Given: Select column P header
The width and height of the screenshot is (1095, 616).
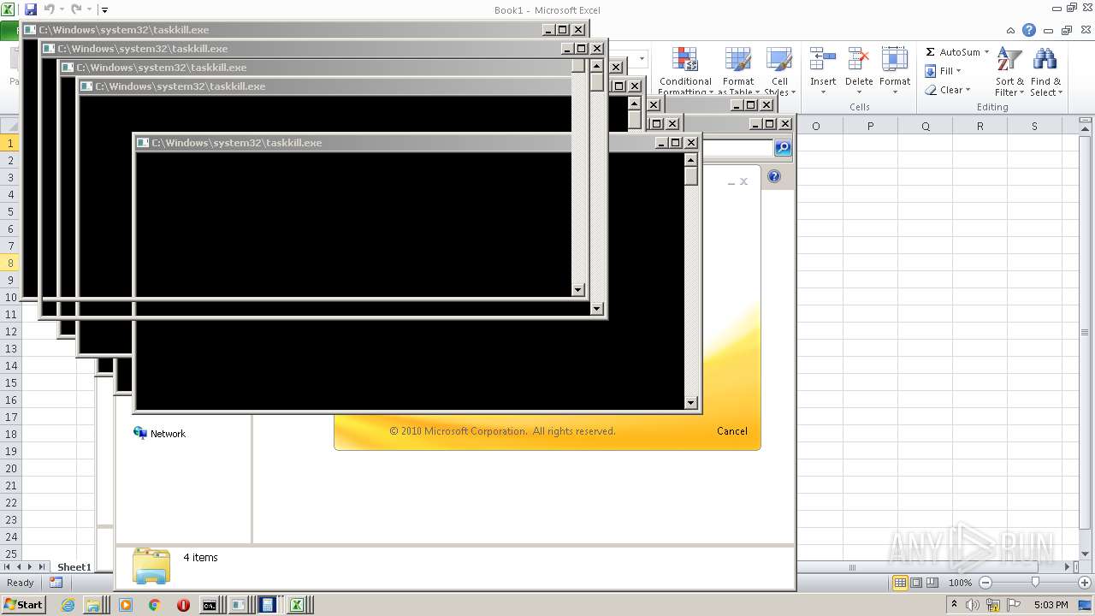Looking at the screenshot, I should tap(870, 126).
